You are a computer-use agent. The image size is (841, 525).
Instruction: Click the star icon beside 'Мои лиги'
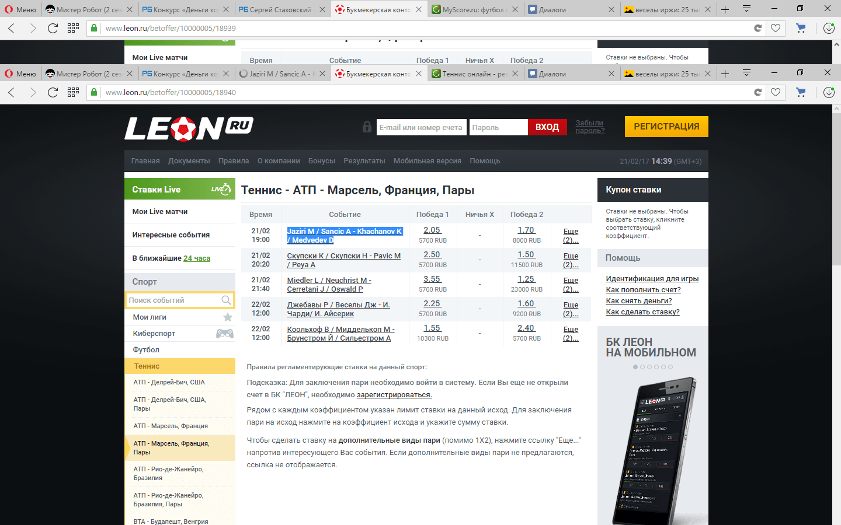tap(228, 317)
